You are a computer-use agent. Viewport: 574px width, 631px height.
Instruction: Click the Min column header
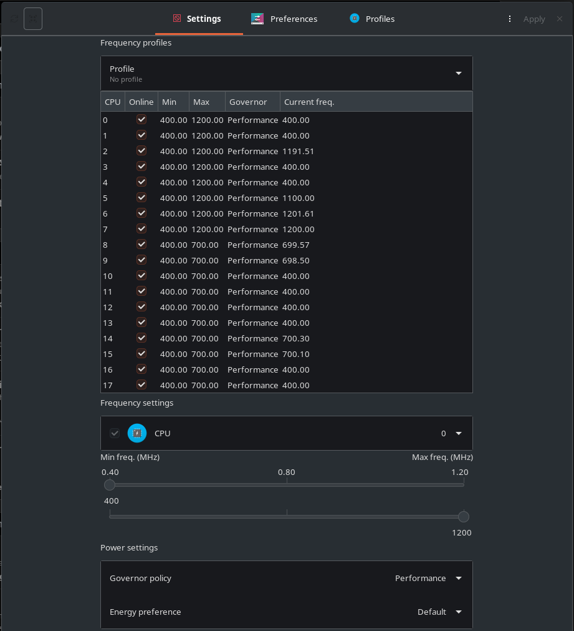pyautogui.click(x=173, y=102)
